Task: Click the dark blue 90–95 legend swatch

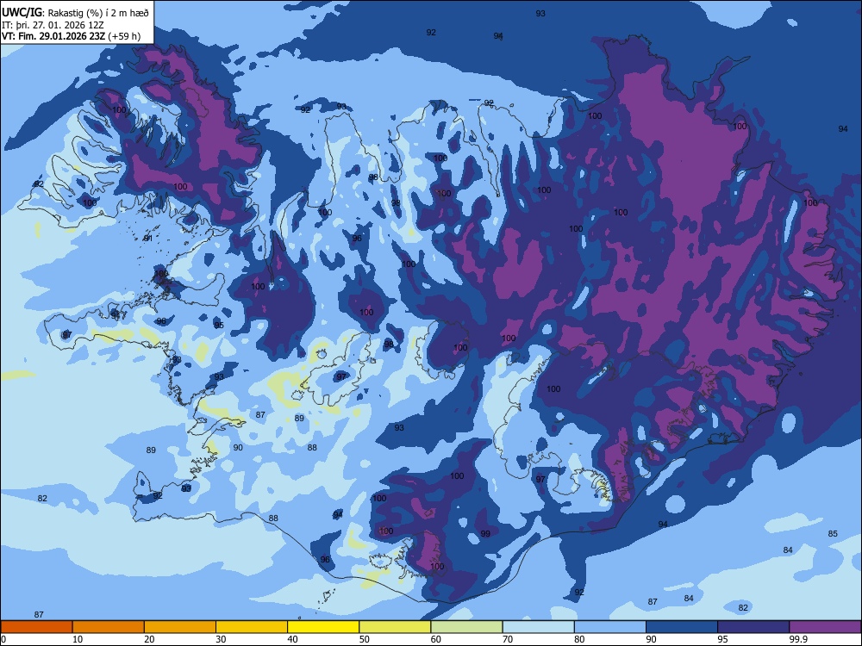Action: pyautogui.click(x=682, y=627)
